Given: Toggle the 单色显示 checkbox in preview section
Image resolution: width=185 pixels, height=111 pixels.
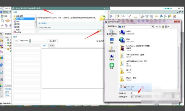Looking at the screenshot, I should click(97, 41).
